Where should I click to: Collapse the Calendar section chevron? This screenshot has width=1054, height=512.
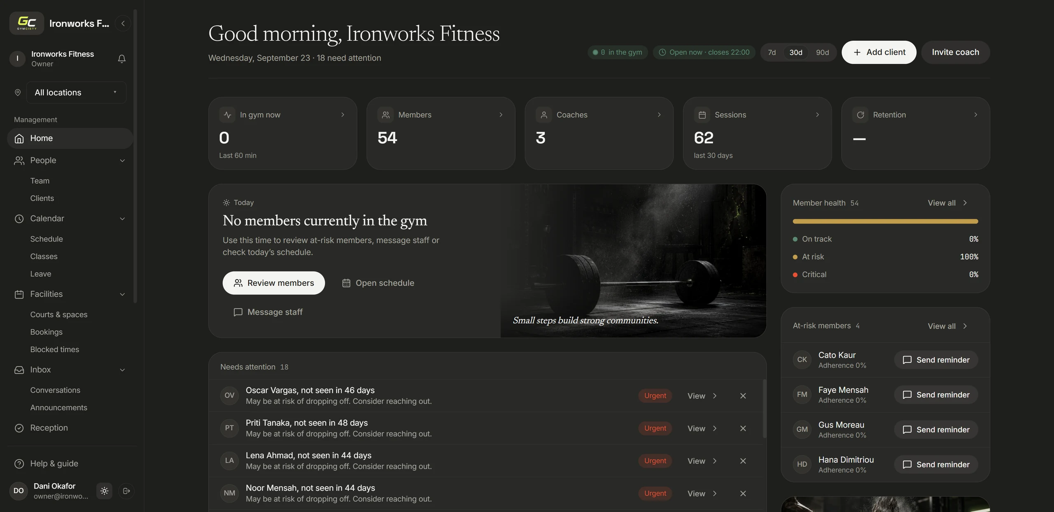(122, 219)
